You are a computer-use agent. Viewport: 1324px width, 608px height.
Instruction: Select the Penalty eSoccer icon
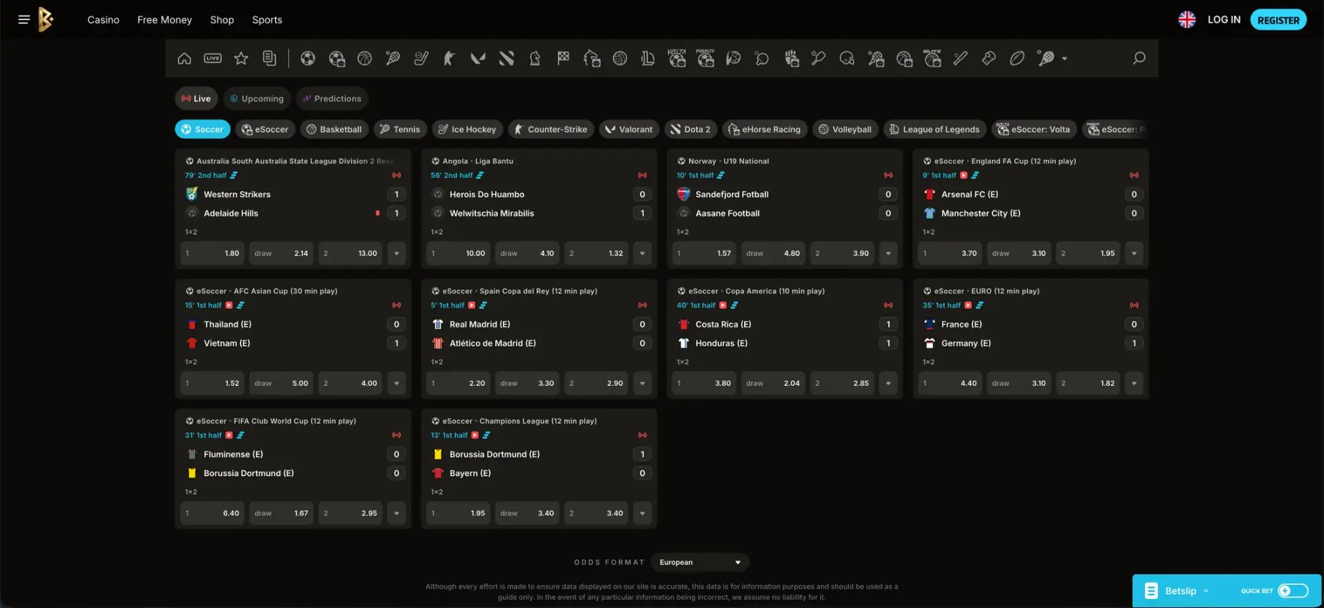[705, 59]
